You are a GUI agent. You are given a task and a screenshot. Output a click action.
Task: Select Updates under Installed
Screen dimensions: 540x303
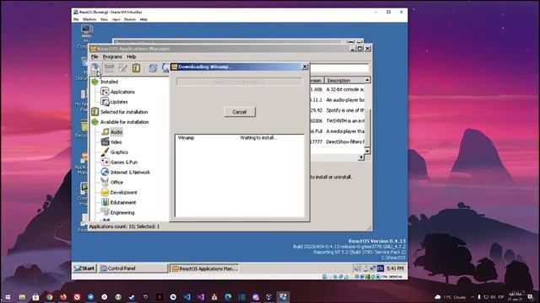pyautogui.click(x=119, y=102)
